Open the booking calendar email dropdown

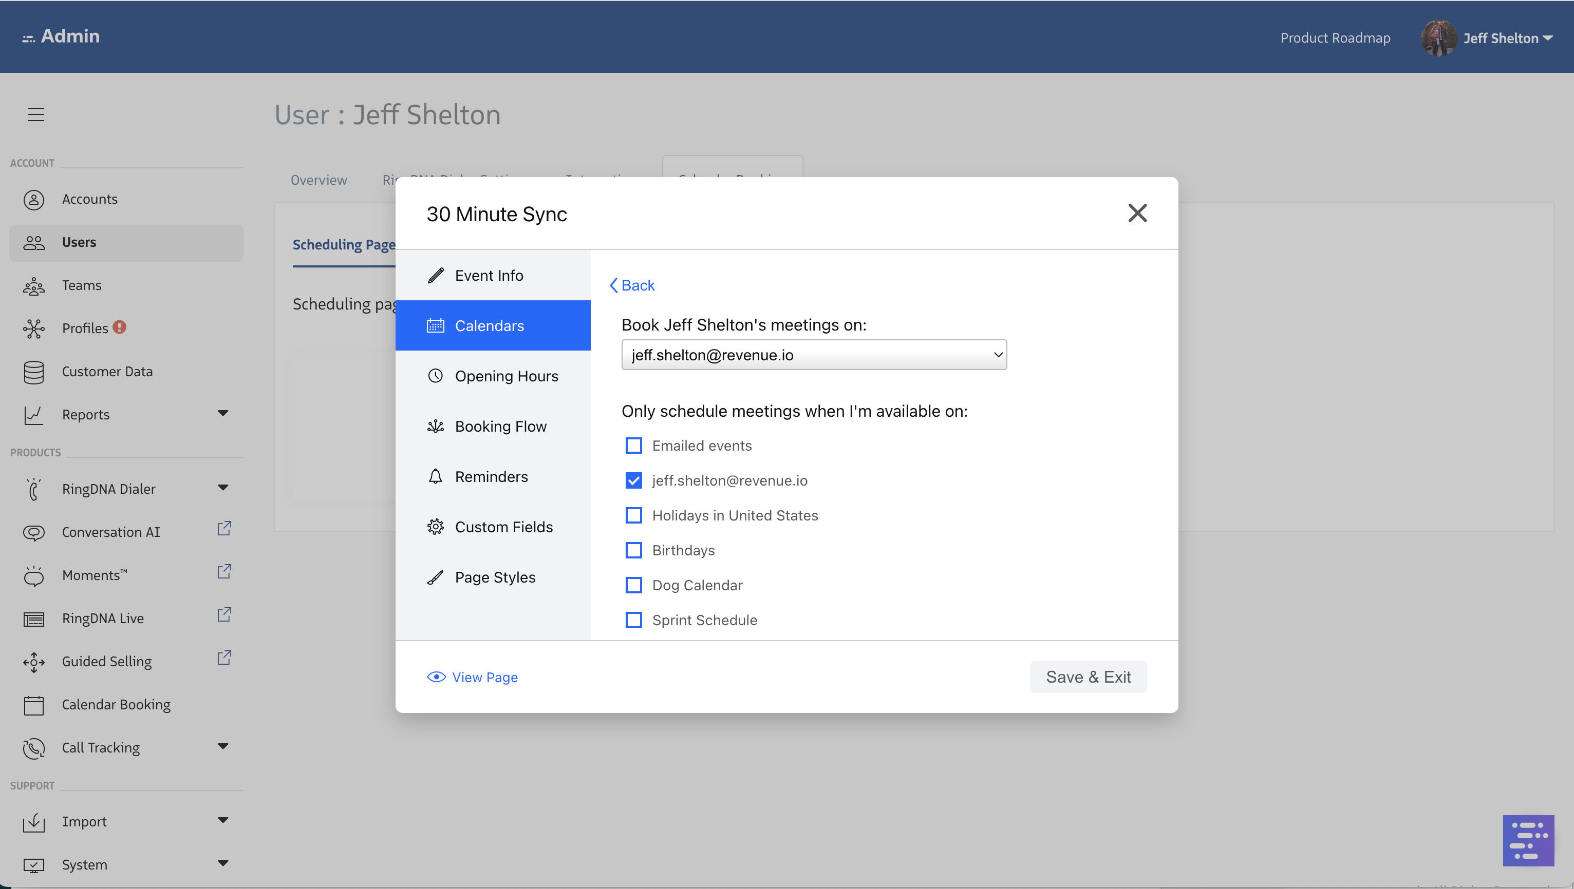click(x=814, y=355)
